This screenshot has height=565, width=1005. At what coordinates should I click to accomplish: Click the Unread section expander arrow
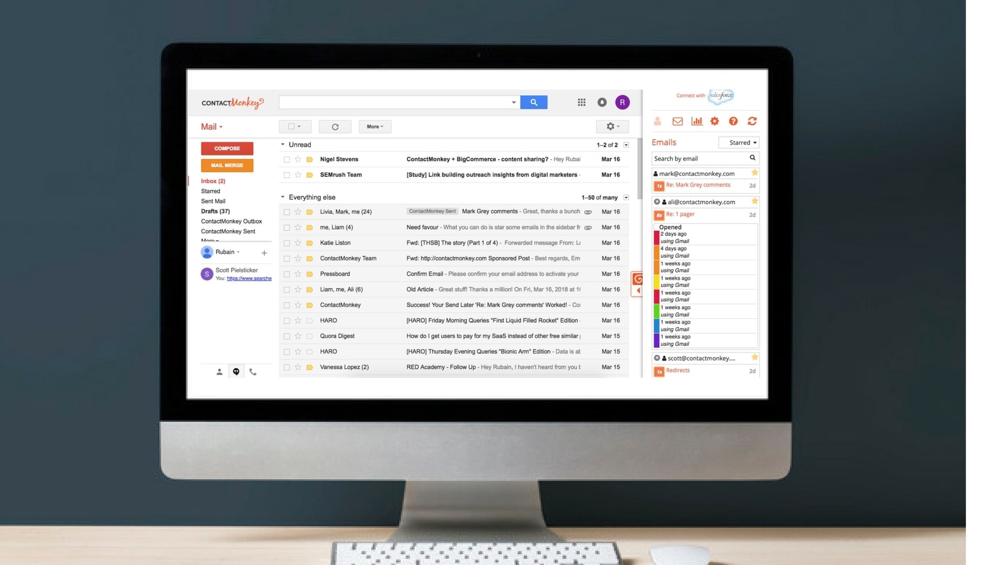click(x=283, y=144)
